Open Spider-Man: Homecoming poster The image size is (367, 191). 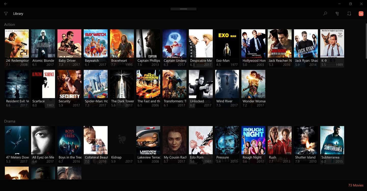(96, 89)
